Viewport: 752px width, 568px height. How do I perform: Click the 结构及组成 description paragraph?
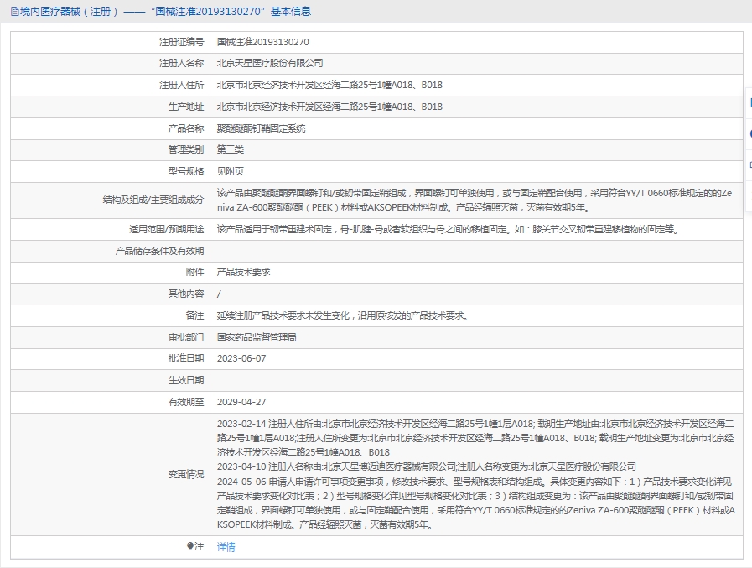475,201
